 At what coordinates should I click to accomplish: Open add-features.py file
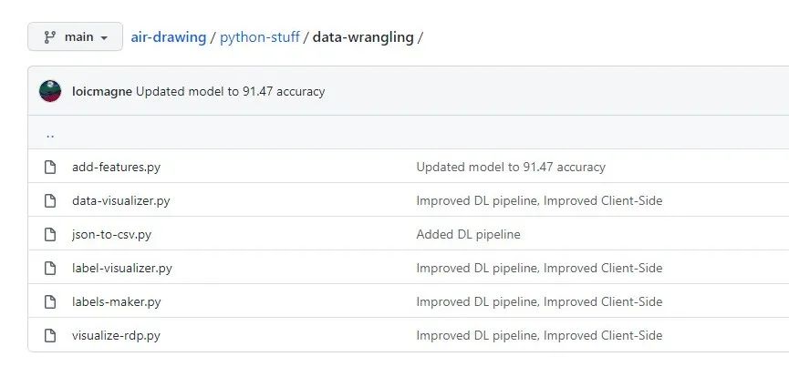click(116, 167)
